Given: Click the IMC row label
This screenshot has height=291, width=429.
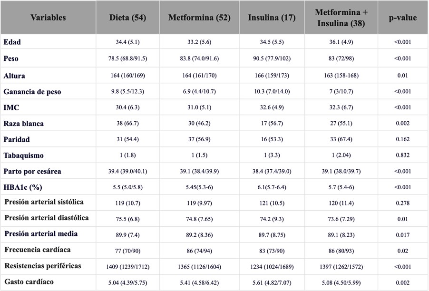Looking at the screenshot, I should click(x=11, y=107).
